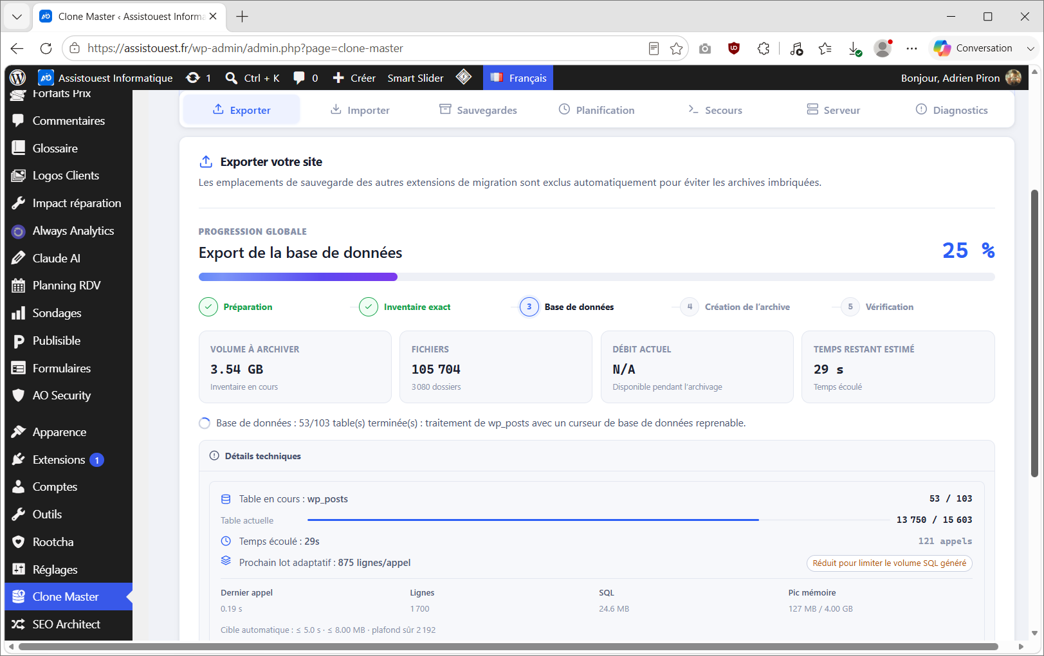1044x656 pixels.
Task: Open Rootcha in sidebar
Action: point(68,542)
